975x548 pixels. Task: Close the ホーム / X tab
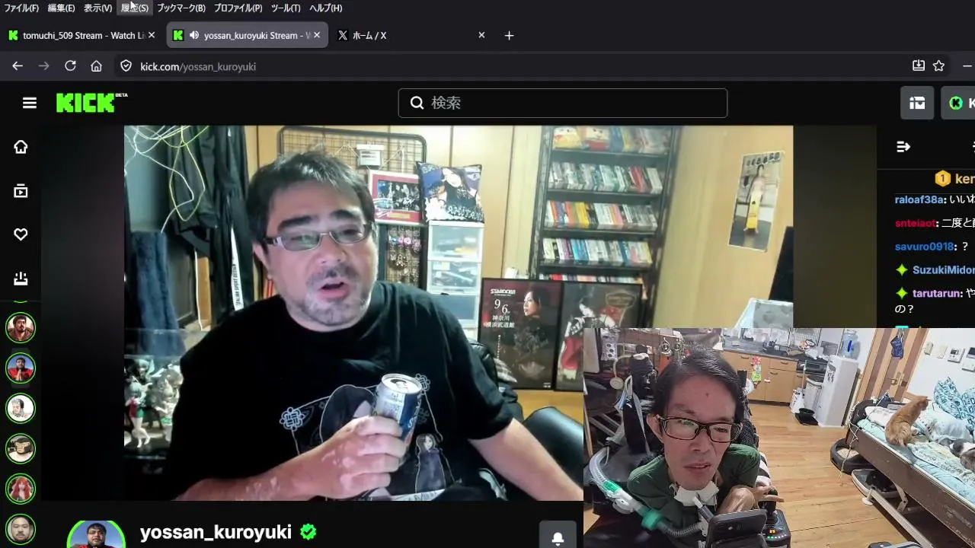tap(481, 35)
